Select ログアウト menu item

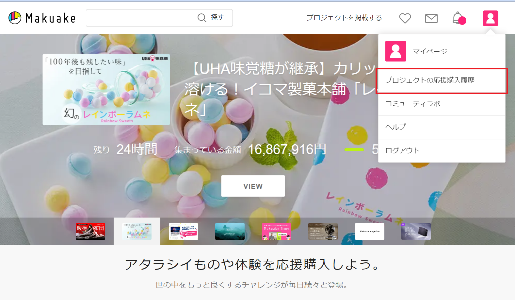coord(442,150)
